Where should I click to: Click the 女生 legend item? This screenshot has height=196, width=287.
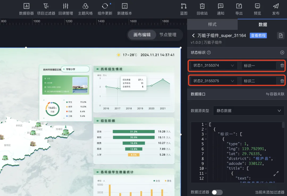[157, 181]
